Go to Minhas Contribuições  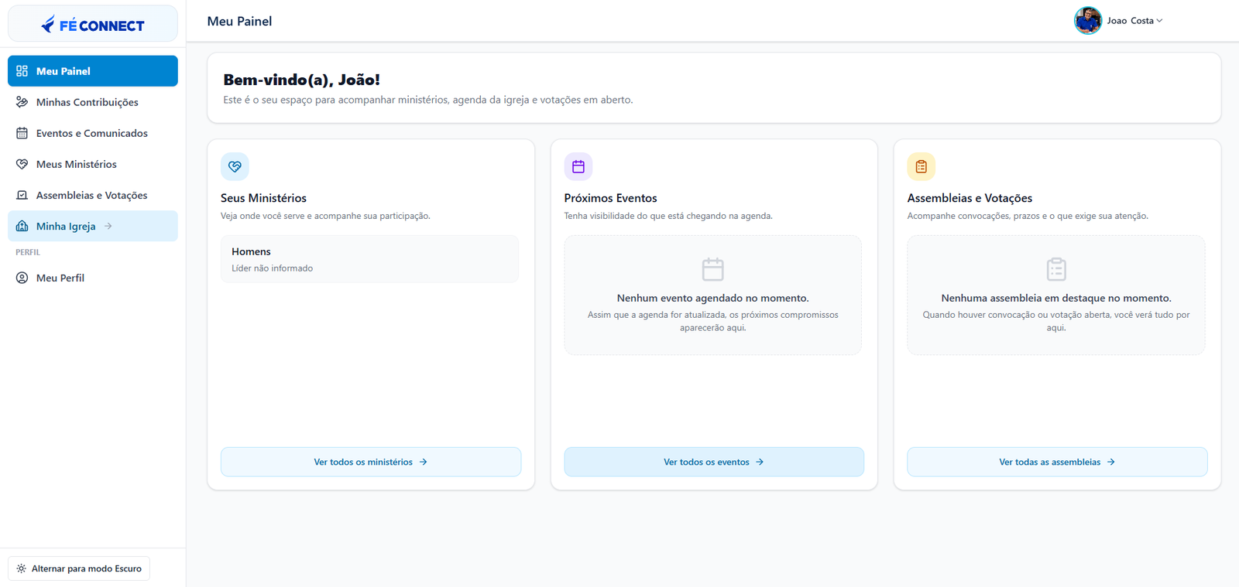pos(93,102)
